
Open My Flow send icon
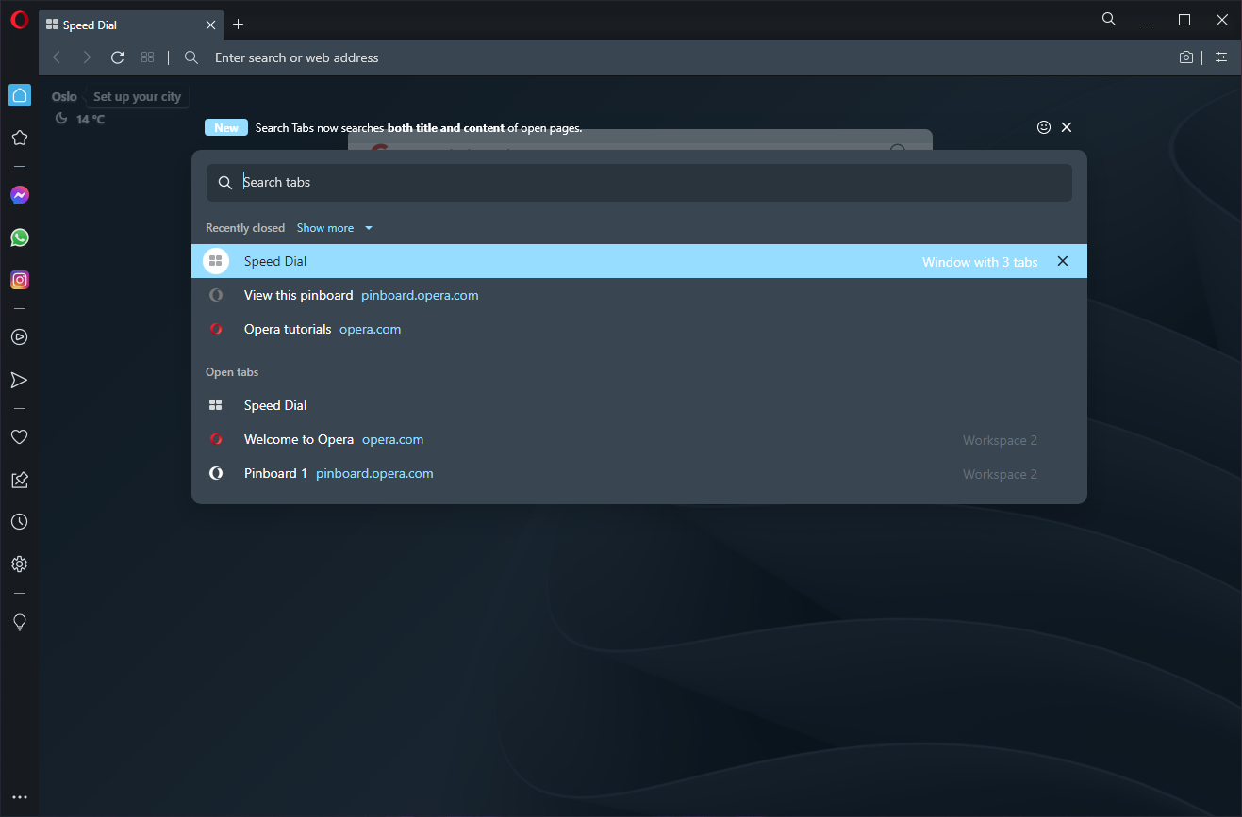(19, 380)
